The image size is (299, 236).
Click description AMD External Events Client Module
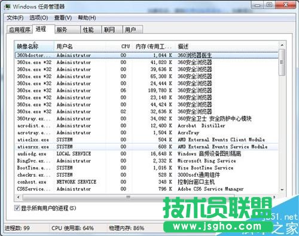(221, 140)
